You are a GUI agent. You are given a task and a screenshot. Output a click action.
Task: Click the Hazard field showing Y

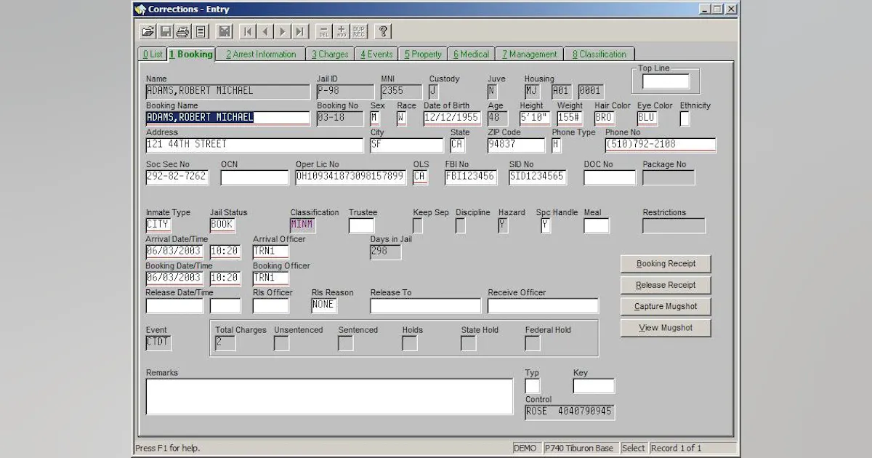click(504, 225)
